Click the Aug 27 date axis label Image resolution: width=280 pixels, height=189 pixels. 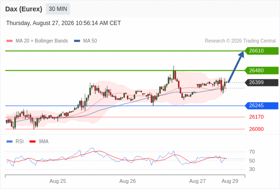coord(197,181)
